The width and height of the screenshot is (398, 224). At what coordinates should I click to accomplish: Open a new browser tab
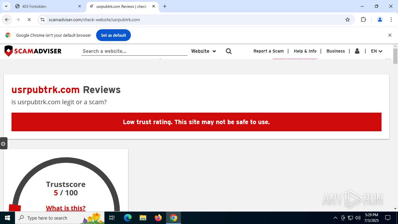165,6
